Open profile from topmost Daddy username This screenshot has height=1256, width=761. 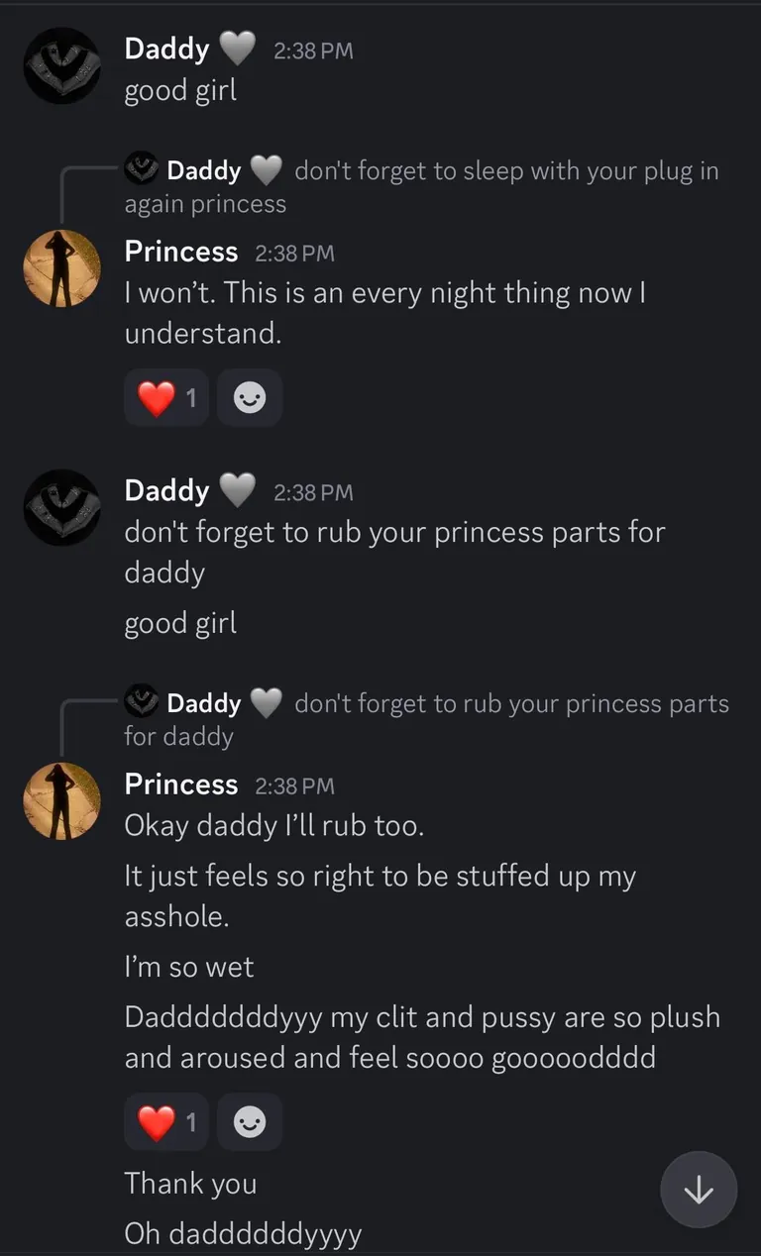pos(166,49)
